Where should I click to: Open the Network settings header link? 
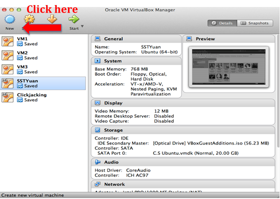tap(115, 184)
